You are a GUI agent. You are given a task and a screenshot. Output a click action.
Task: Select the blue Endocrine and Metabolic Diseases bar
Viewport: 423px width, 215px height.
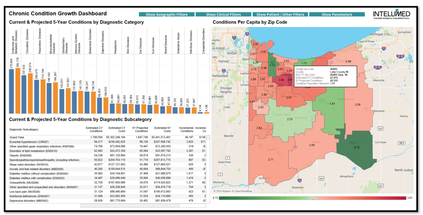click(12, 91)
